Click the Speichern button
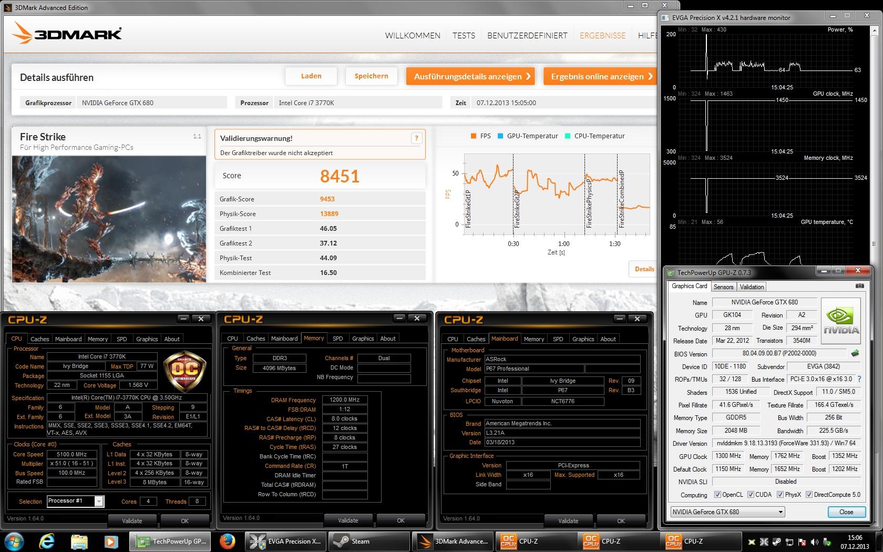The image size is (883, 552). point(371,76)
